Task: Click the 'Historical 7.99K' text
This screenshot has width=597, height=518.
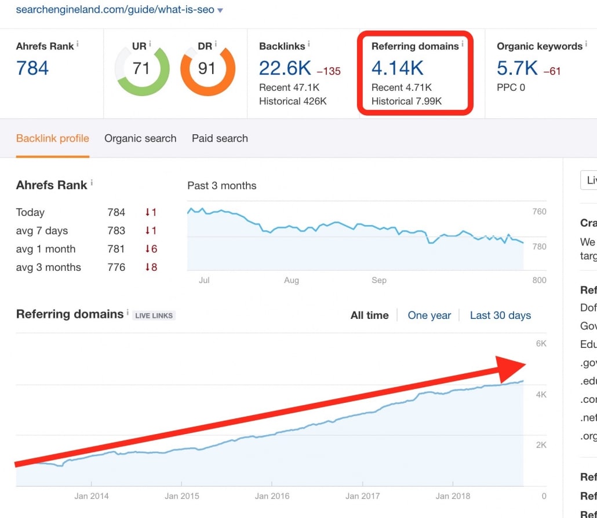Action: [407, 101]
